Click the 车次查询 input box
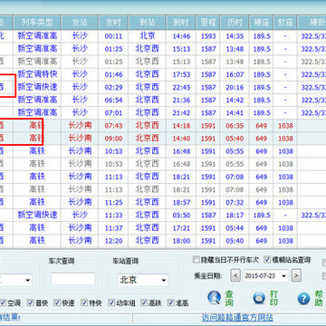The width and height of the screenshot is (326, 326). click(72, 279)
